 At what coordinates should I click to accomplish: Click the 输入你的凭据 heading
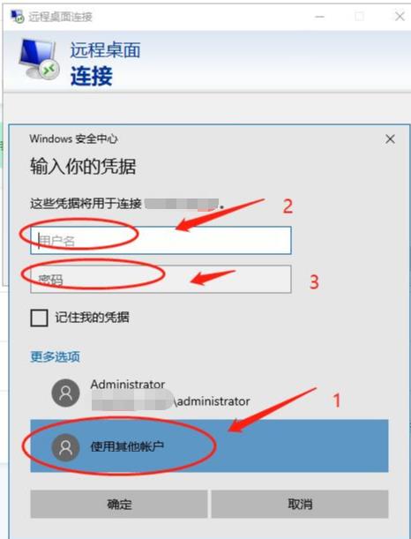pyautogui.click(x=83, y=167)
